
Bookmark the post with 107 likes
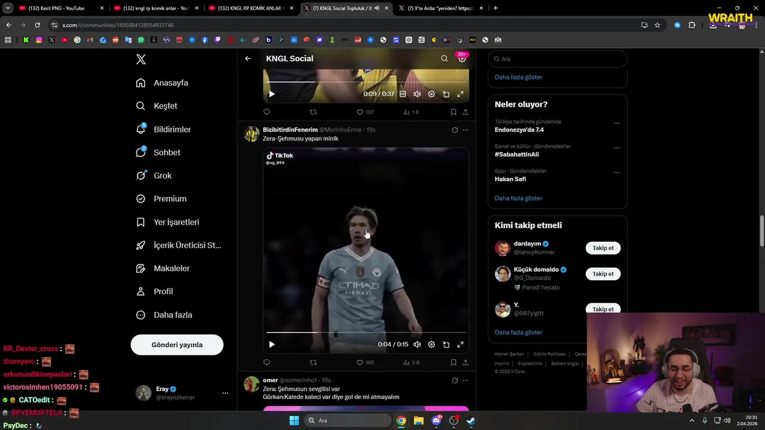pos(453,112)
